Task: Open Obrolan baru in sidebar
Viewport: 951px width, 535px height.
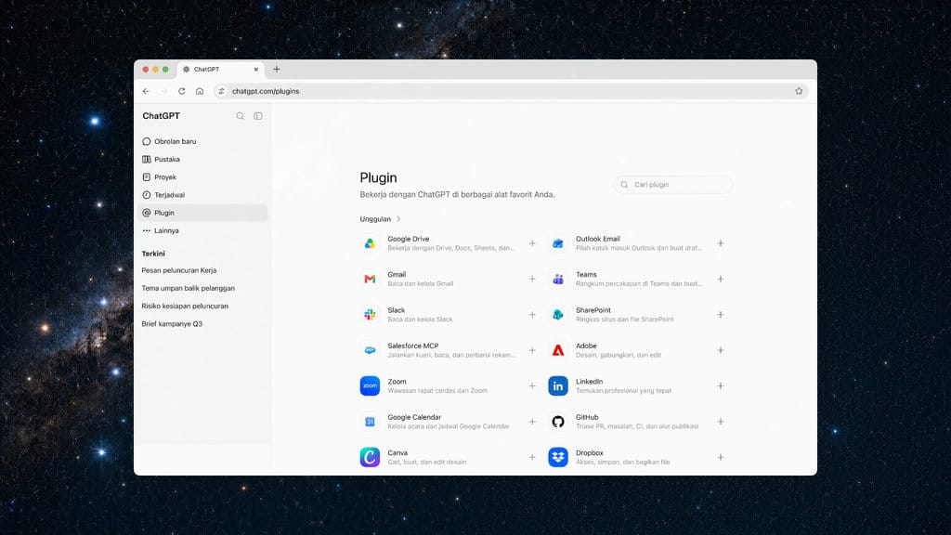Action: [203, 141]
